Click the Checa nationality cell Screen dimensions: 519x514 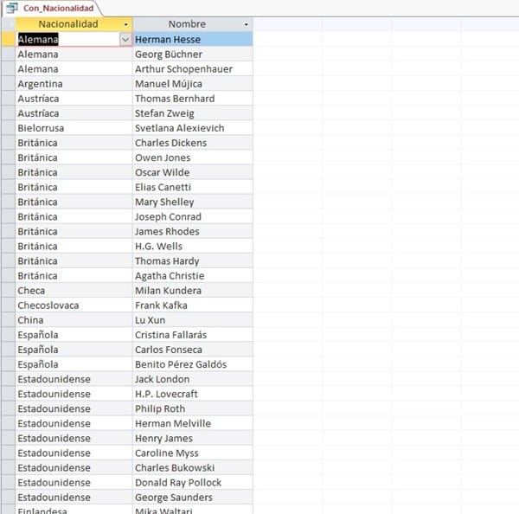click(x=74, y=291)
